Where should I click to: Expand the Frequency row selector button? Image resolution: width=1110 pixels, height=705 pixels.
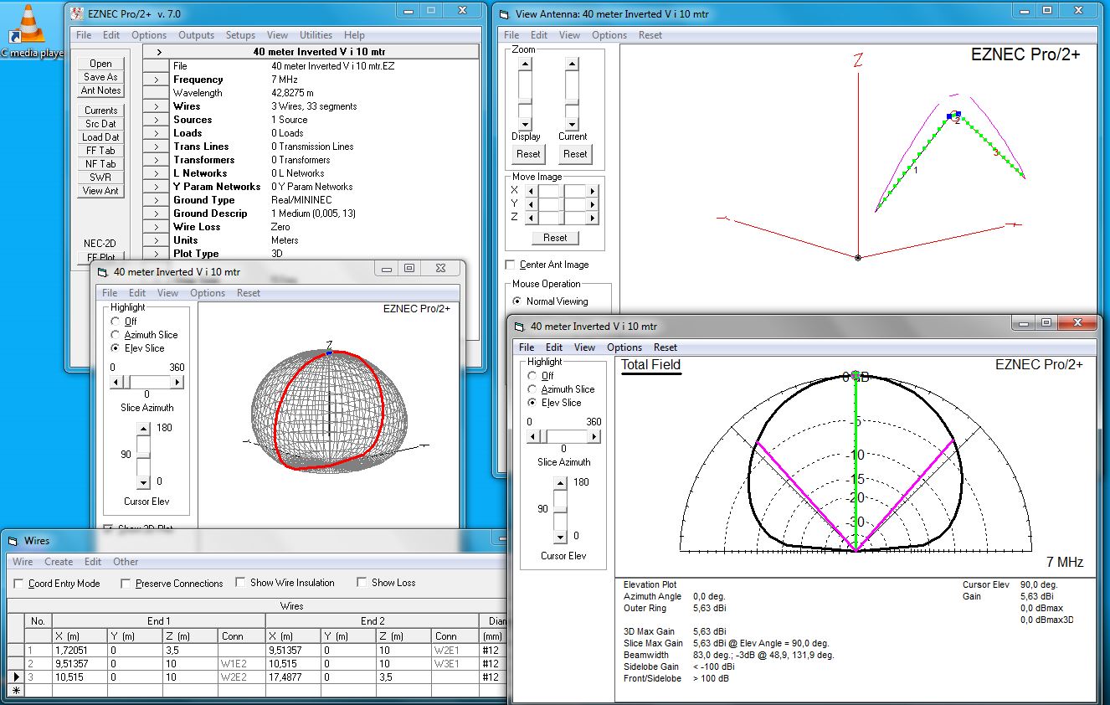[156, 80]
